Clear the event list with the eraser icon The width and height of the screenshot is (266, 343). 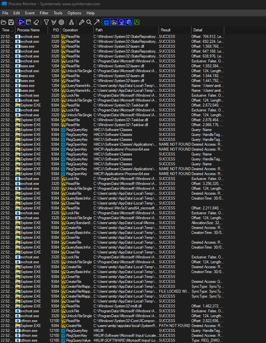tap(36, 22)
